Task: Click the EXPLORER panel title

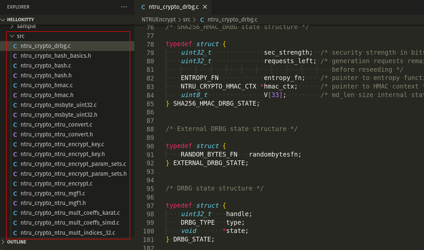Action: pyautogui.click(x=18, y=7)
